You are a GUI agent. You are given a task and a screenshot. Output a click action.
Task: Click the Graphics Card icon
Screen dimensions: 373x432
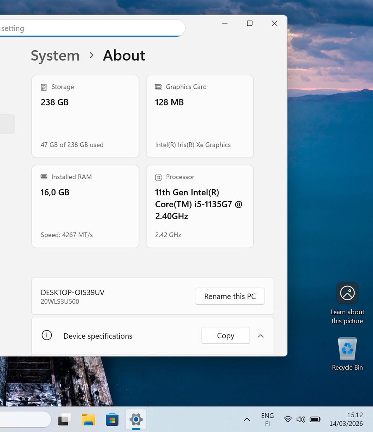[158, 87]
